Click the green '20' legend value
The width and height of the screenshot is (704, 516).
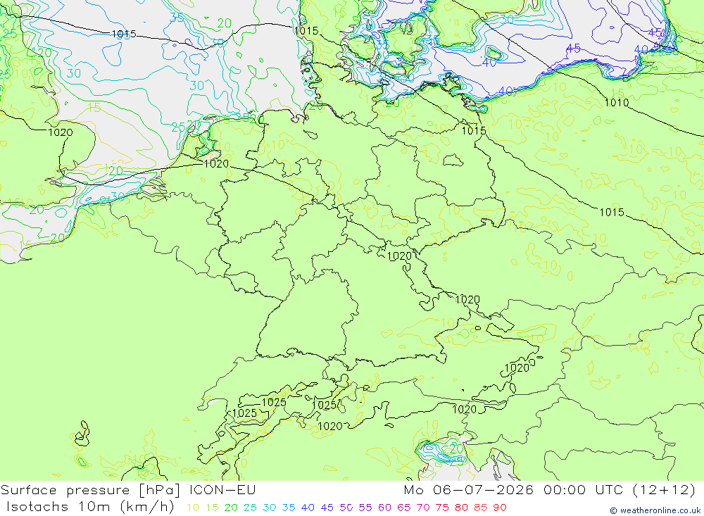[231, 508]
